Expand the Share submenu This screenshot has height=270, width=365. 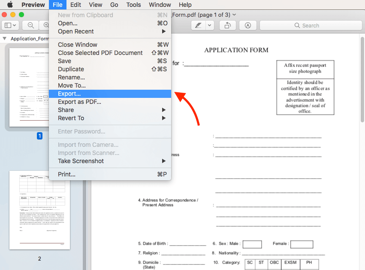(x=110, y=110)
